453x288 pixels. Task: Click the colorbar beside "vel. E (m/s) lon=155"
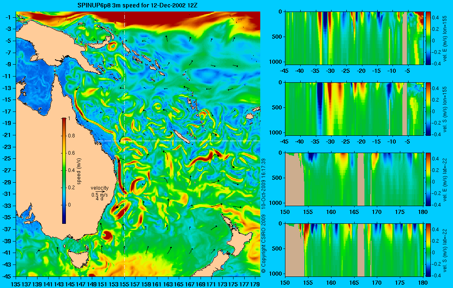click(x=428, y=38)
